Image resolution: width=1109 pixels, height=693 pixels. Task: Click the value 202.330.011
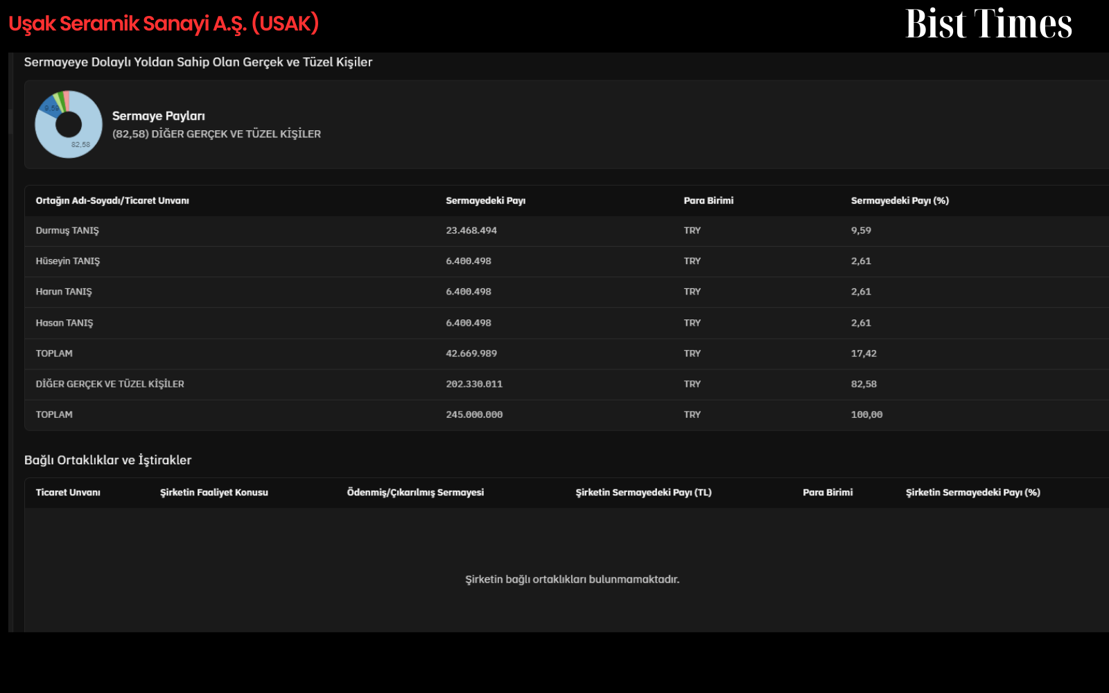coord(474,384)
